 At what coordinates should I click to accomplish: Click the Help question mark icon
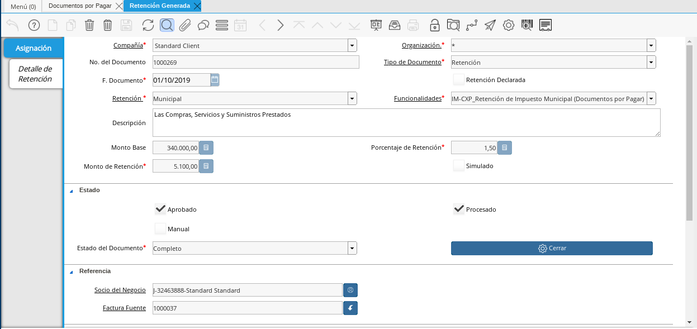tap(34, 25)
